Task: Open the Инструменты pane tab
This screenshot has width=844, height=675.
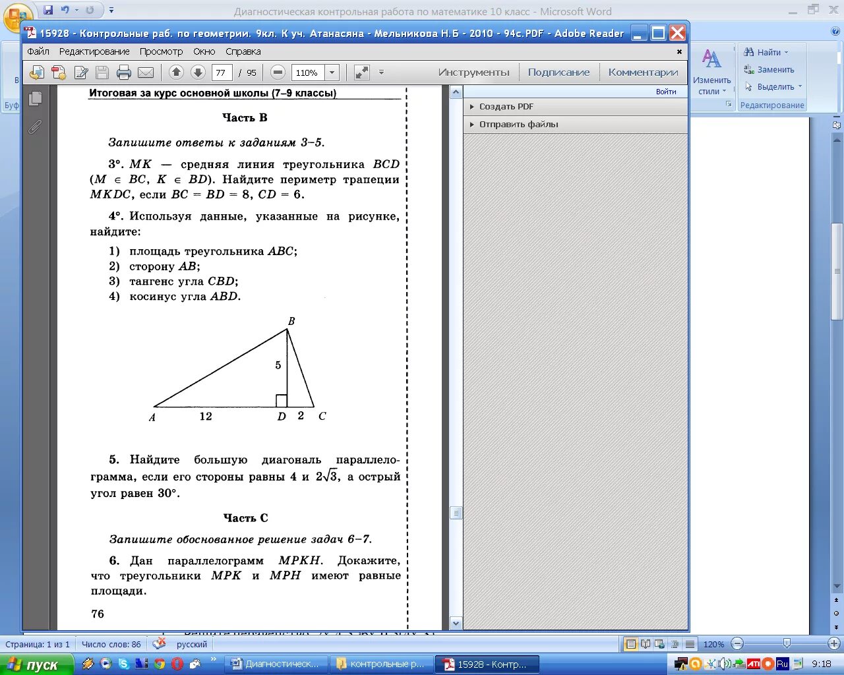Action: point(474,73)
